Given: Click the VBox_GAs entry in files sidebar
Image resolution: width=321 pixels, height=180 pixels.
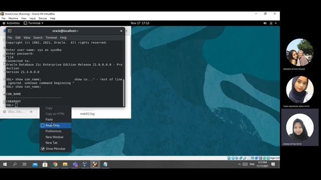Looking at the screenshot, I should click(x=16, y=111).
